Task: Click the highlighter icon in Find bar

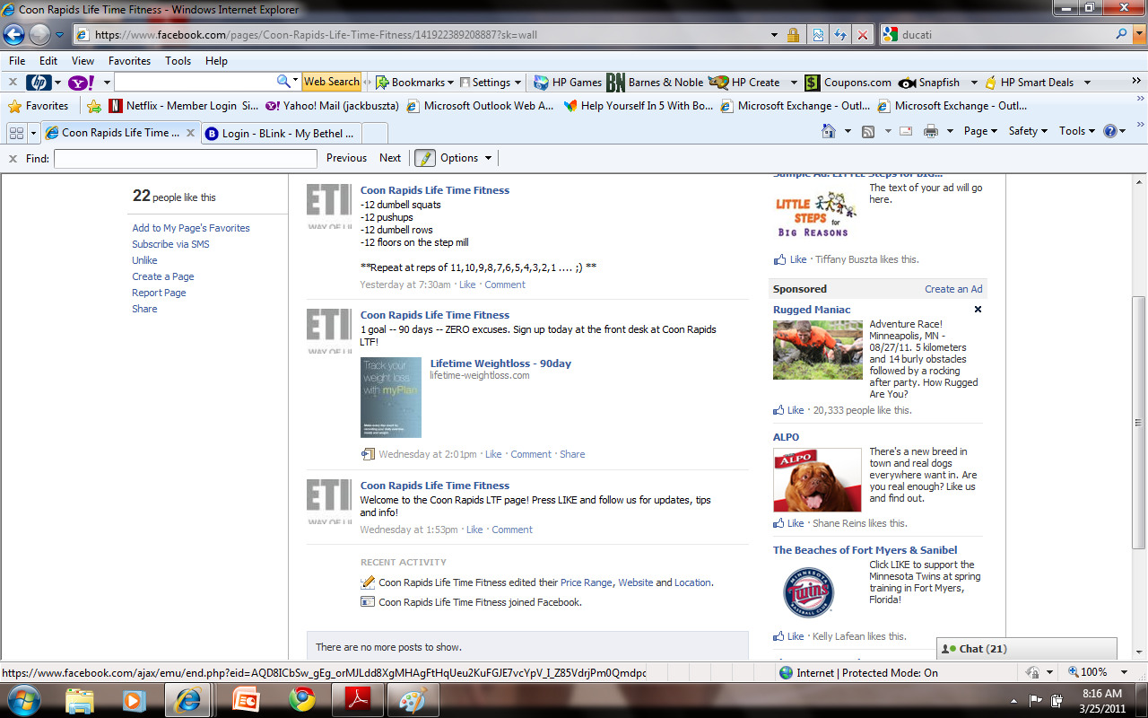Action: pos(424,158)
